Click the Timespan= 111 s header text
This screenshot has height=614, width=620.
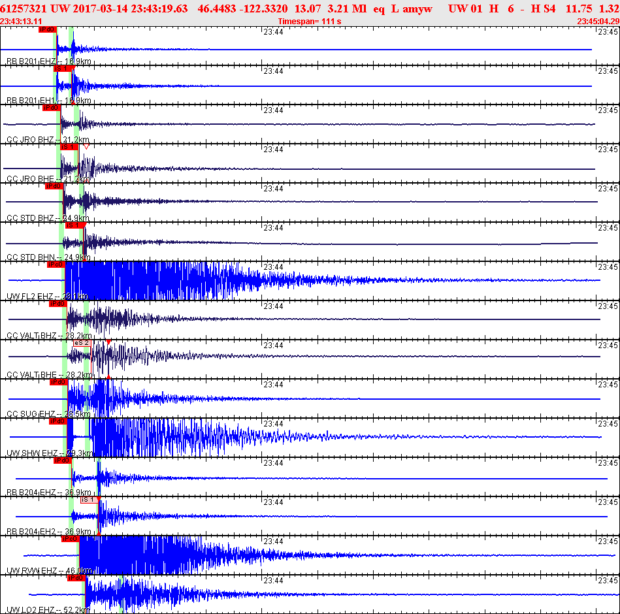point(310,22)
